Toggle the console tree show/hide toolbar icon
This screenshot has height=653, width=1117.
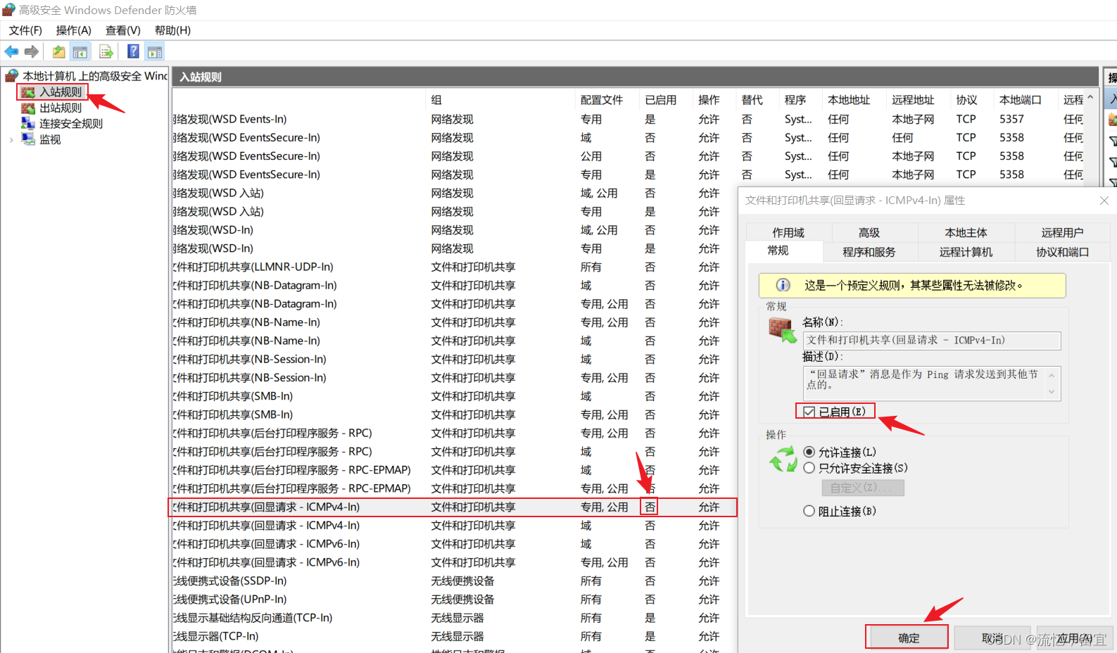click(x=80, y=51)
